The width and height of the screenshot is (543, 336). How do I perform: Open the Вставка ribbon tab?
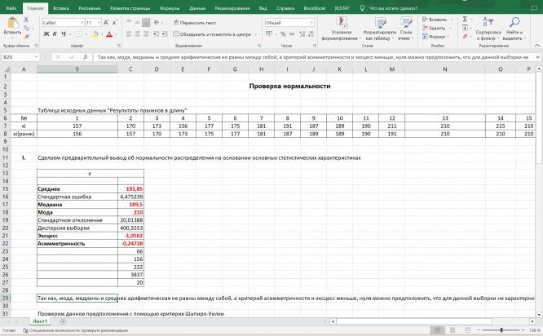pyautogui.click(x=62, y=7)
